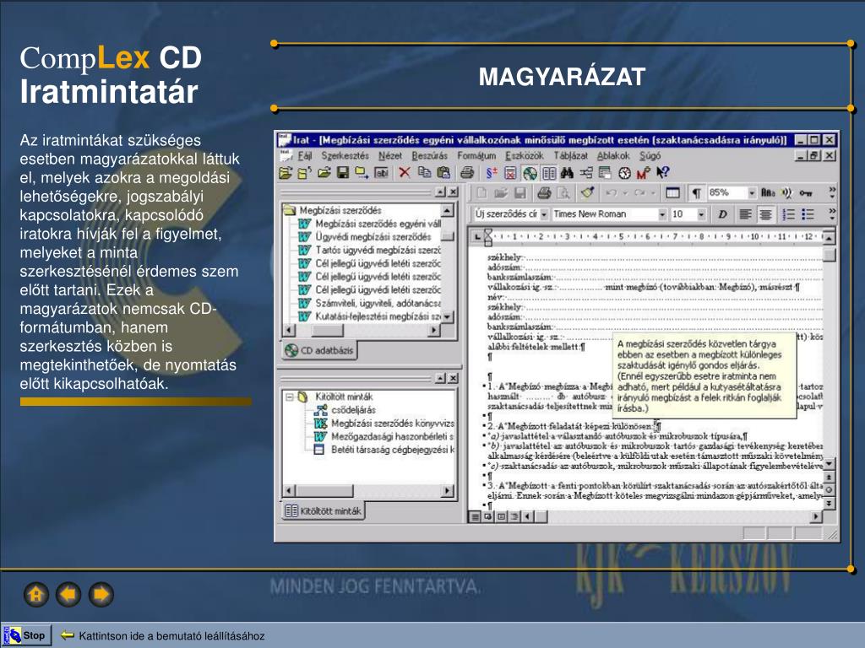Open the Szerkesztés menu
Viewport: 865px width, 648px height.
point(345,156)
